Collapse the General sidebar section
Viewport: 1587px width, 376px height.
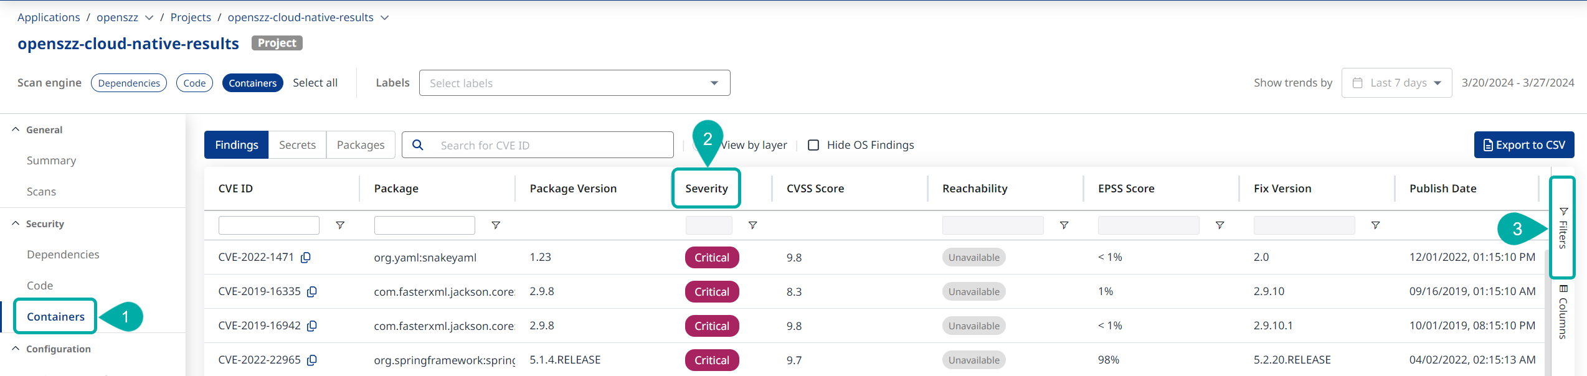(x=16, y=129)
